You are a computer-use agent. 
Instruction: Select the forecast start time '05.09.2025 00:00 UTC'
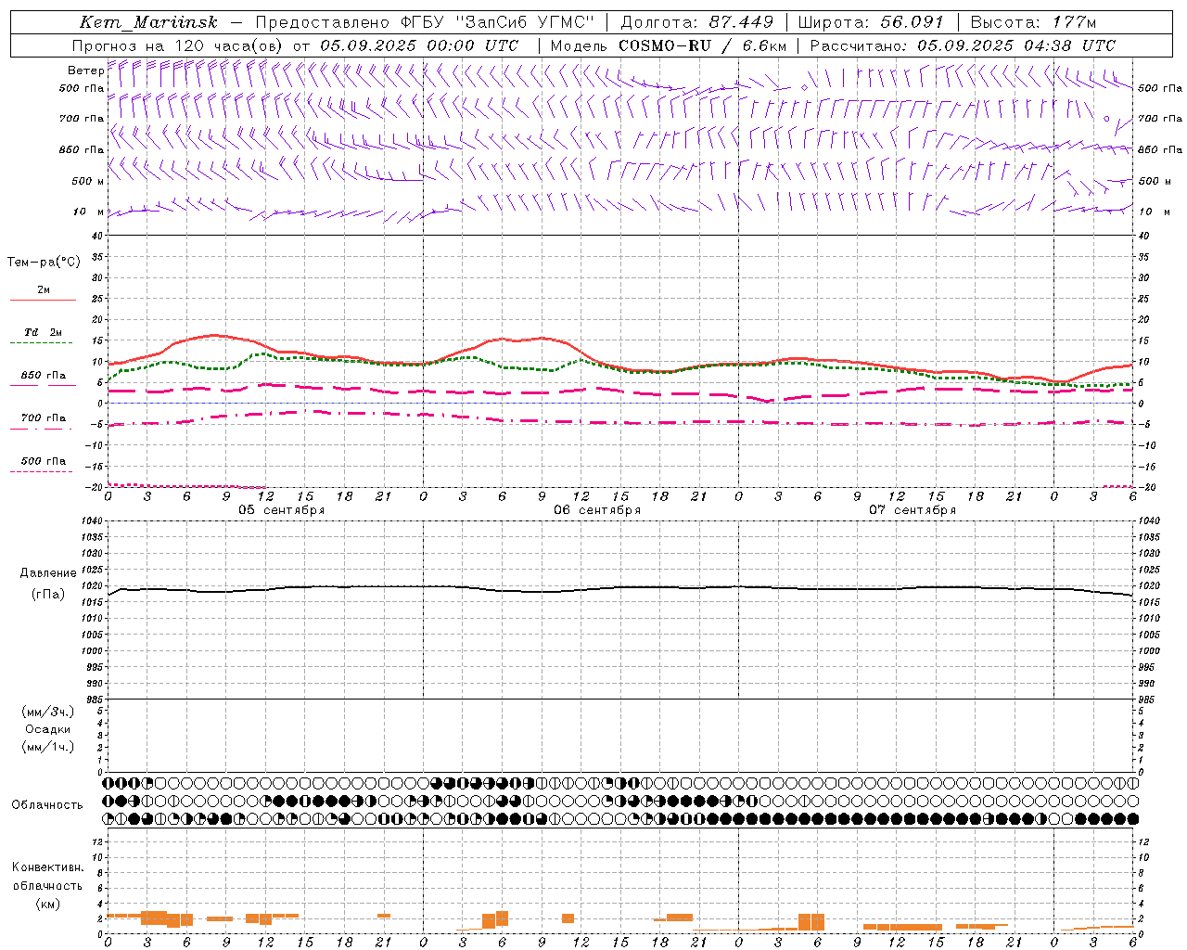pos(419,45)
